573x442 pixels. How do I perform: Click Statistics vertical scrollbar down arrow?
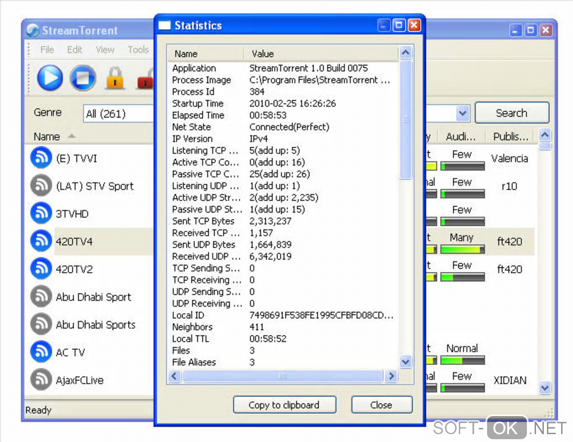(x=405, y=362)
